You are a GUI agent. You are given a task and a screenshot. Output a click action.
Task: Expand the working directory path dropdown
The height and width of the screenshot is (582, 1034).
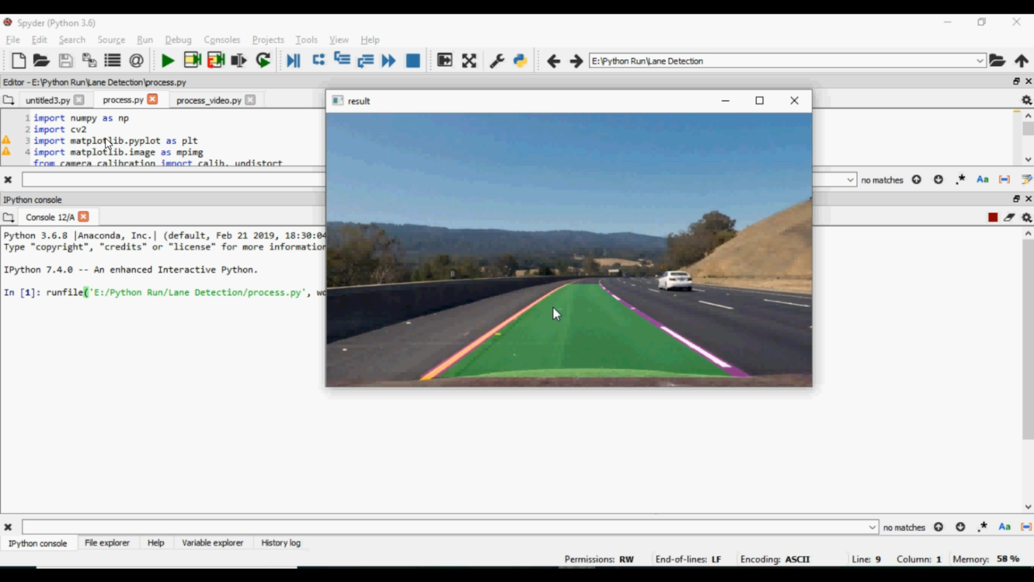[x=980, y=61]
